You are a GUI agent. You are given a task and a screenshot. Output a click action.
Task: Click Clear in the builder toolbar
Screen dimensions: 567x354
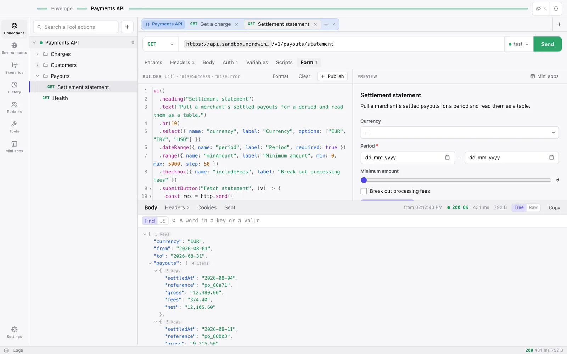coord(304,76)
